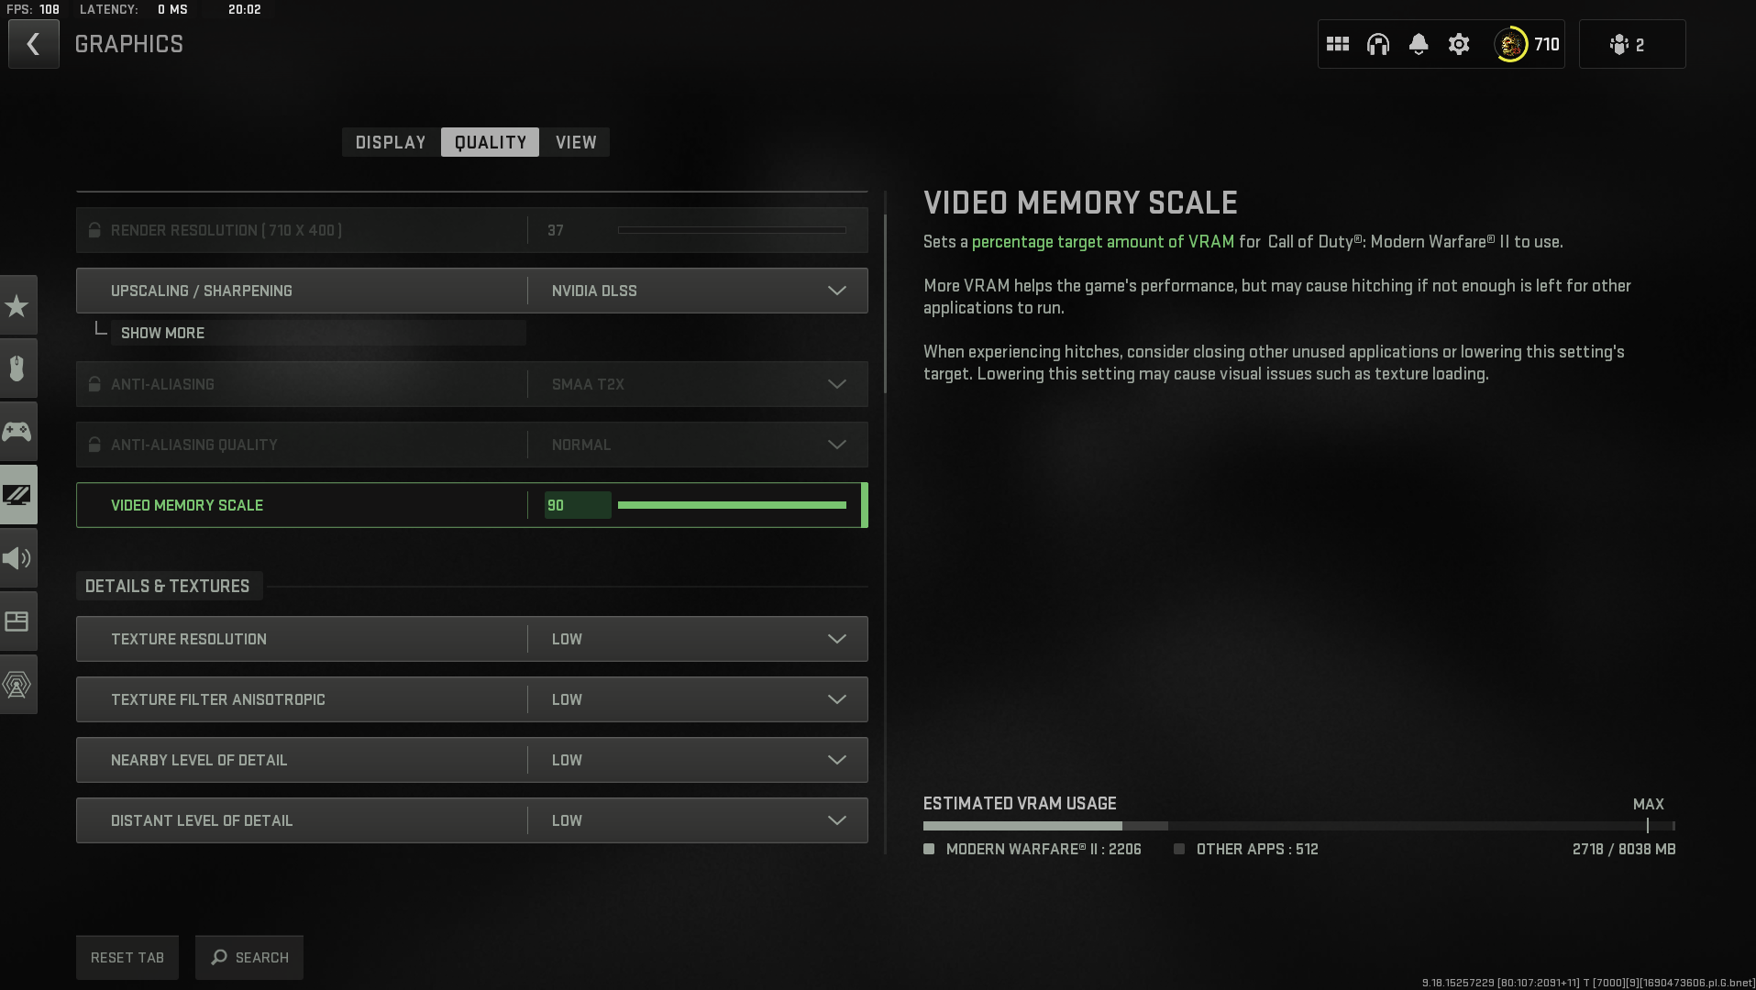The image size is (1756, 990).
Task: Select Graphics monitor sidebar icon
Action: coord(17,495)
